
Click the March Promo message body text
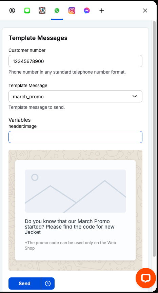tap(70, 227)
